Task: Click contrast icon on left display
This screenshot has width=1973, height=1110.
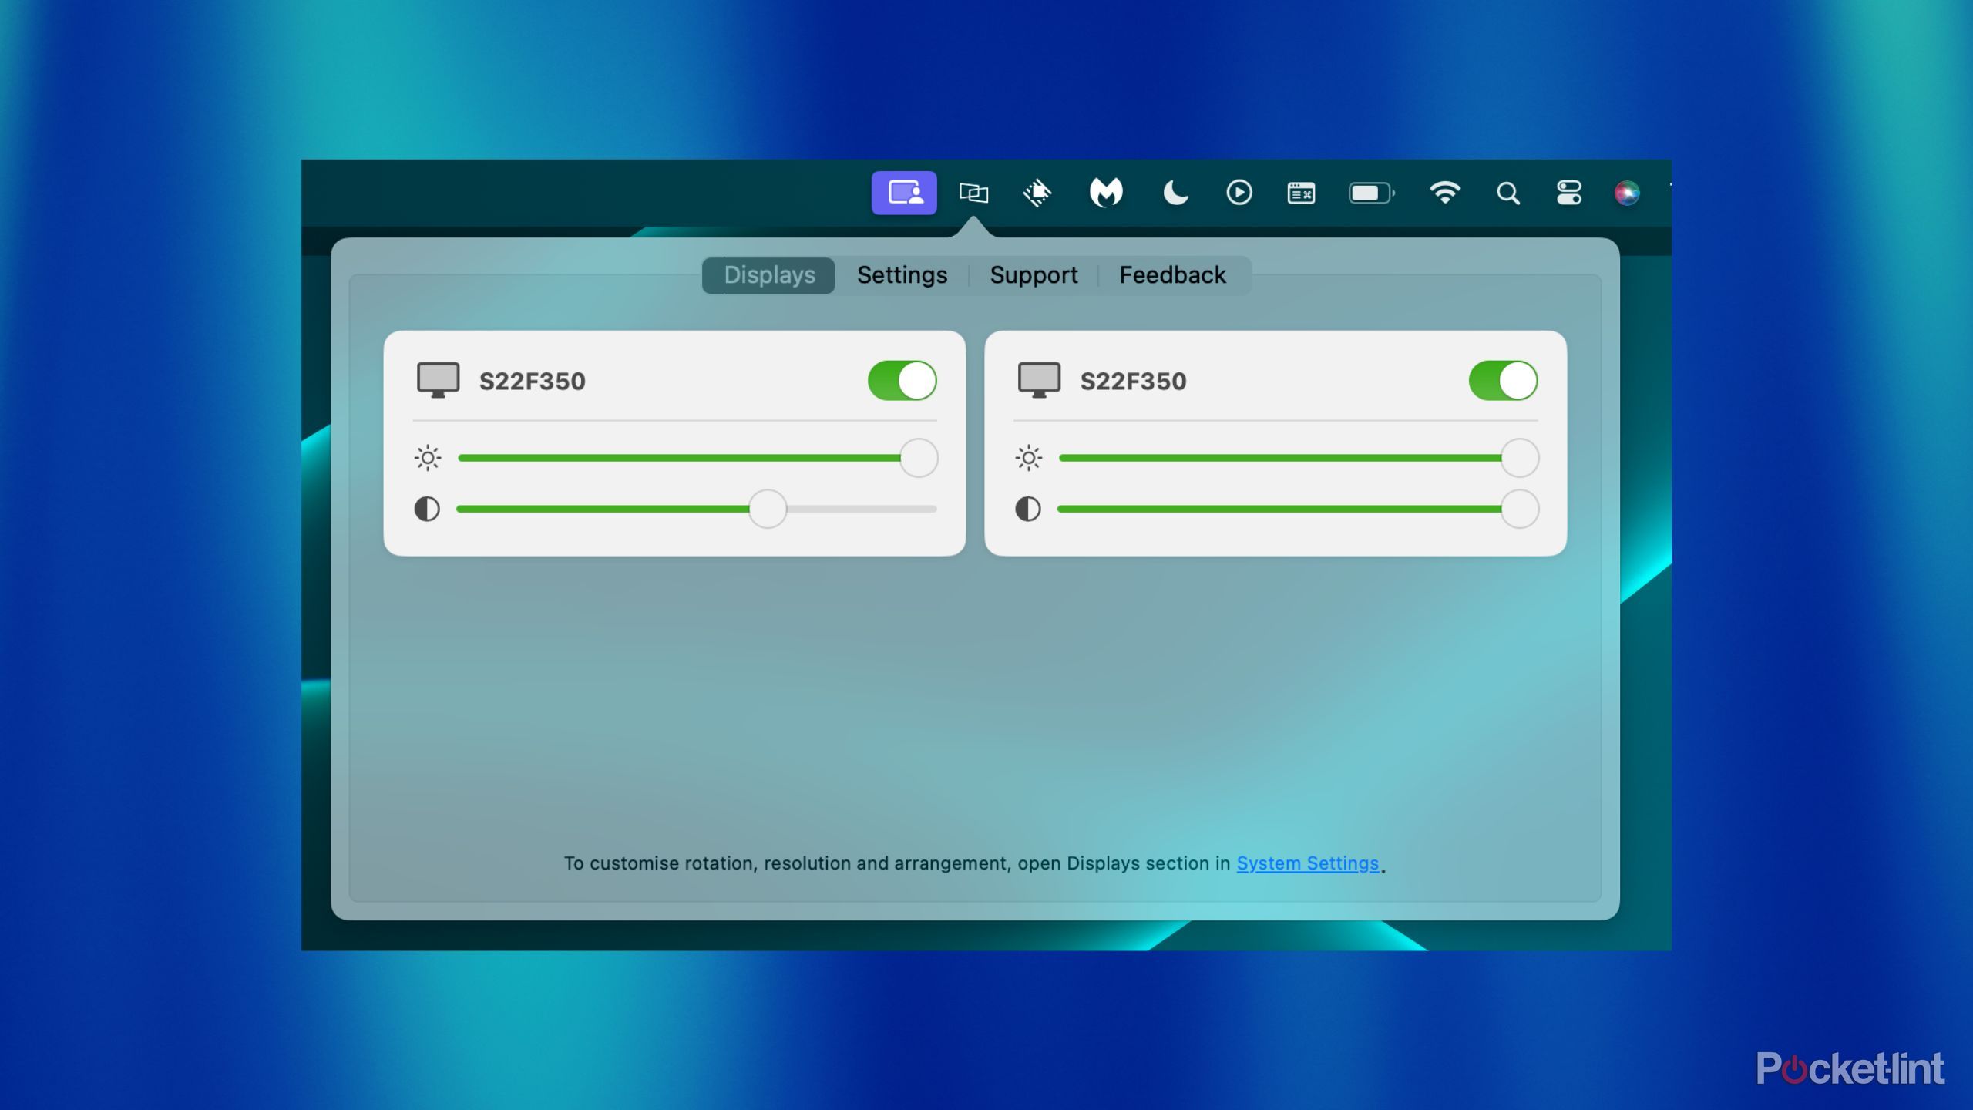Action: [427, 509]
